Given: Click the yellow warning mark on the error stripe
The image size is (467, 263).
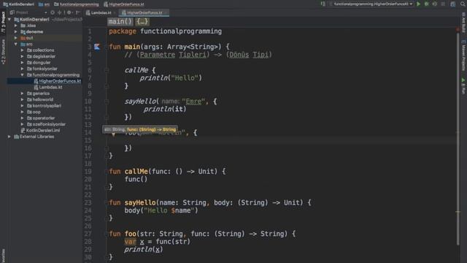Looking at the screenshot, I should [458, 212].
